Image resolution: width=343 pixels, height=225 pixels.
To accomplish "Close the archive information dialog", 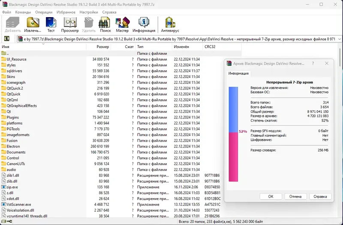I will 327,63.
